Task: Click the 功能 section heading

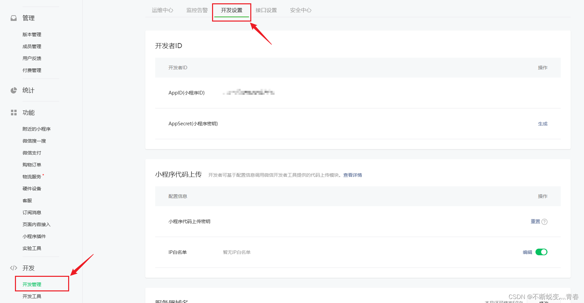Action: [x=29, y=113]
